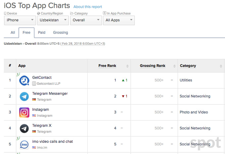
Task: Open the In App Purchase dropdown
Action: (118, 20)
